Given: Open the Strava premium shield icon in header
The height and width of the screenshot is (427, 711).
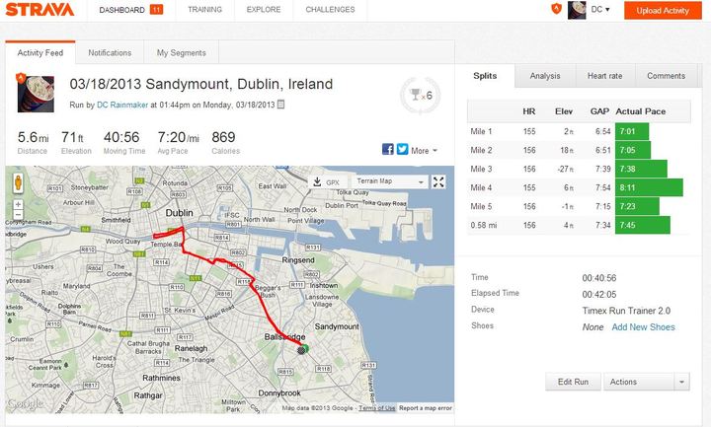Looking at the screenshot, I should (x=556, y=9).
